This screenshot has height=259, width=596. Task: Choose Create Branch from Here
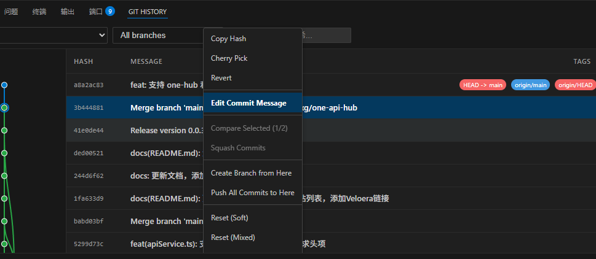pyautogui.click(x=251, y=173)
